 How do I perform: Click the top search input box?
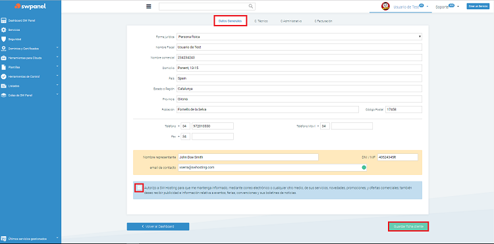click(x=207, y=7)
